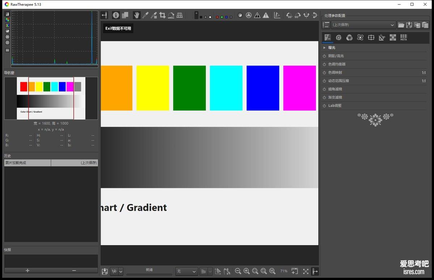This screenshot has width=434, height=280.
Task: Open the 无 dropdown in bottom bar
Action: [187, 271]
